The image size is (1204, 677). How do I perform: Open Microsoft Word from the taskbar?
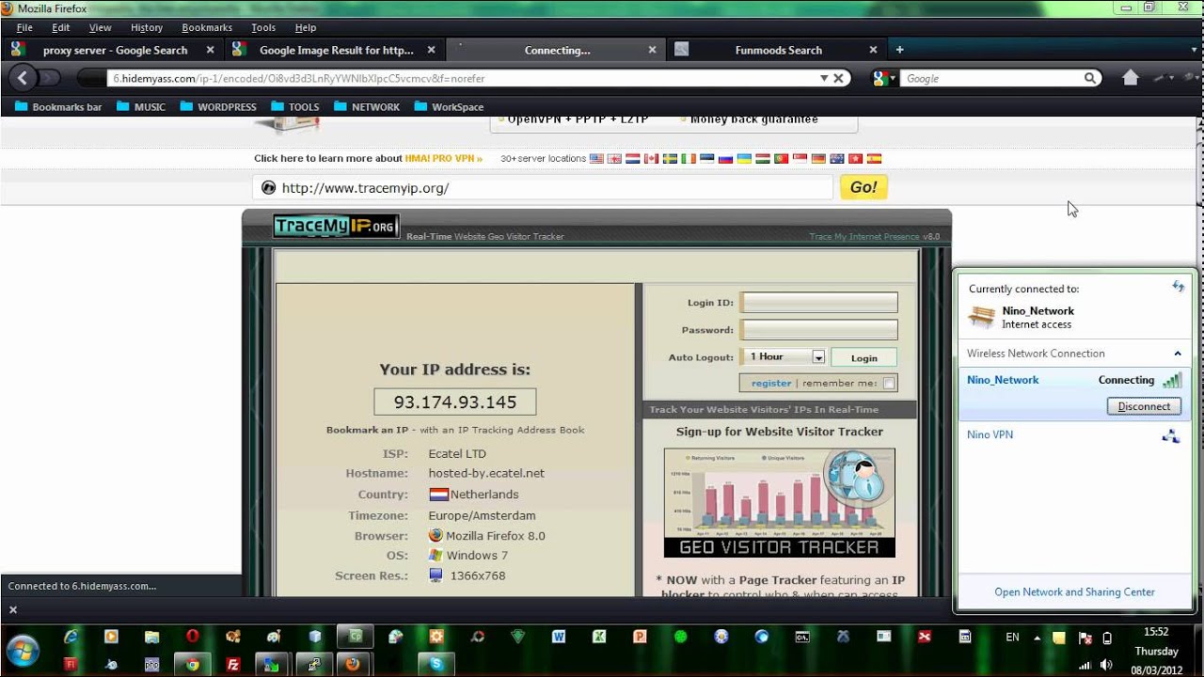point(558,637)
